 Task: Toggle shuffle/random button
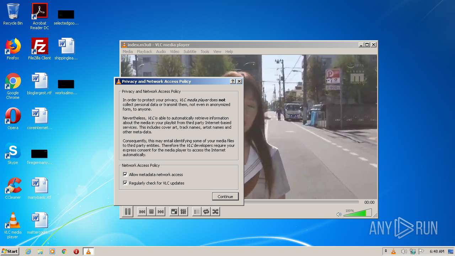pyautogui.click(x=215, y=212)
